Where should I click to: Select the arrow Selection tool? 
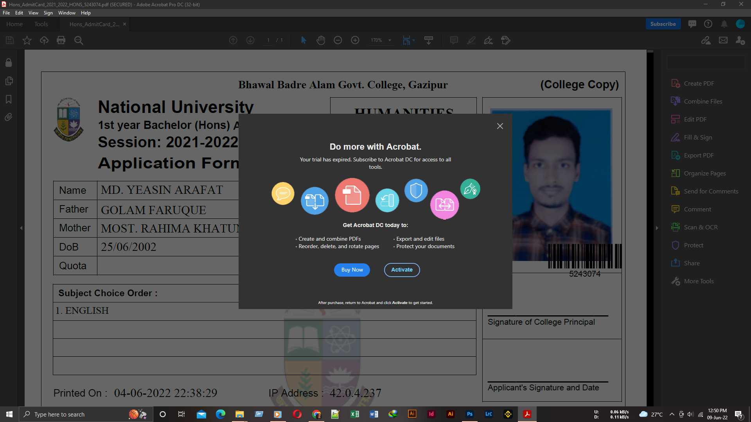pyautogui.click(x=304, y=40)
